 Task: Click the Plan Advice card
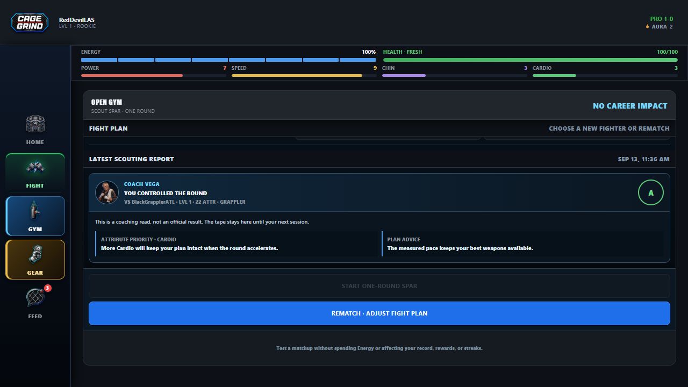(x=522, y=244)
